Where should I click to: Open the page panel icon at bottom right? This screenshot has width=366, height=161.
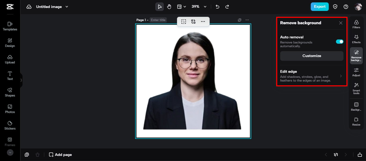point(360,155)
